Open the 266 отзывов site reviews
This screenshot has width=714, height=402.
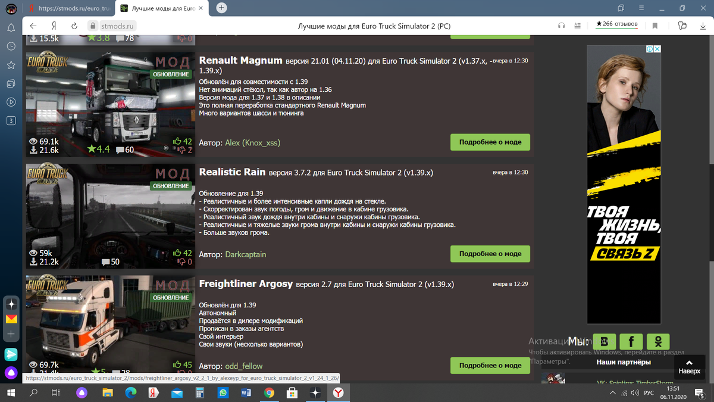click(617, 24)
